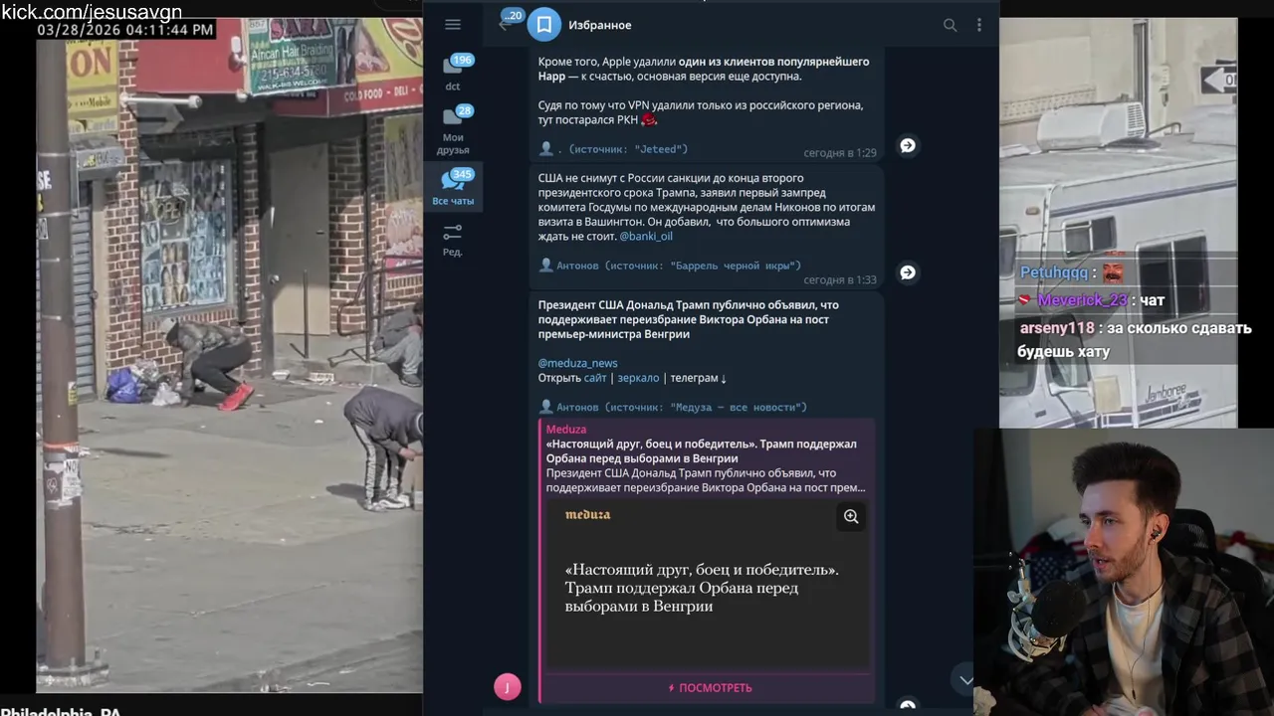Select the dct chat folder
This screenshot has height=716, width=1274.
453,74
